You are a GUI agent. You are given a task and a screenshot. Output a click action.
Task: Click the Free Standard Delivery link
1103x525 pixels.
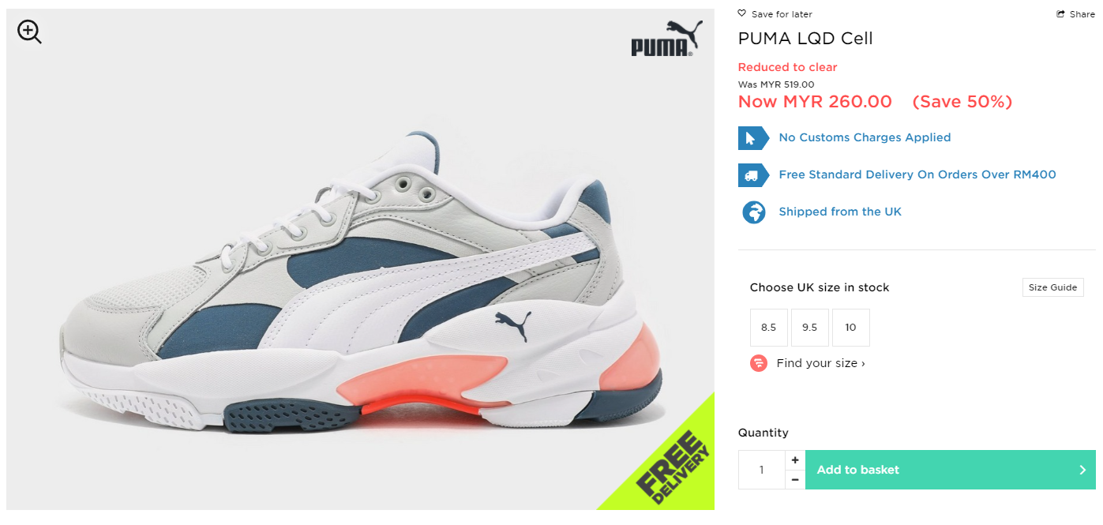click(917, 174)
